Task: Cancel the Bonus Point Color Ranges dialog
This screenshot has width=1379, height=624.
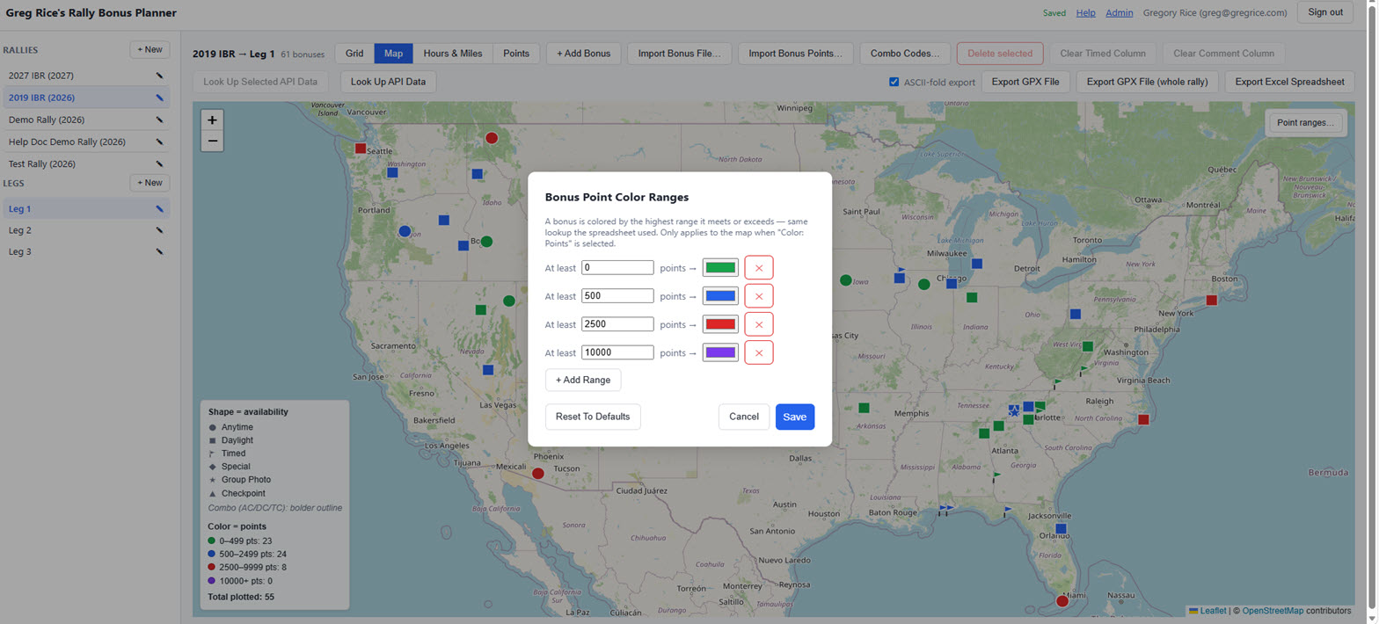Action: click(x=744, y=417)
